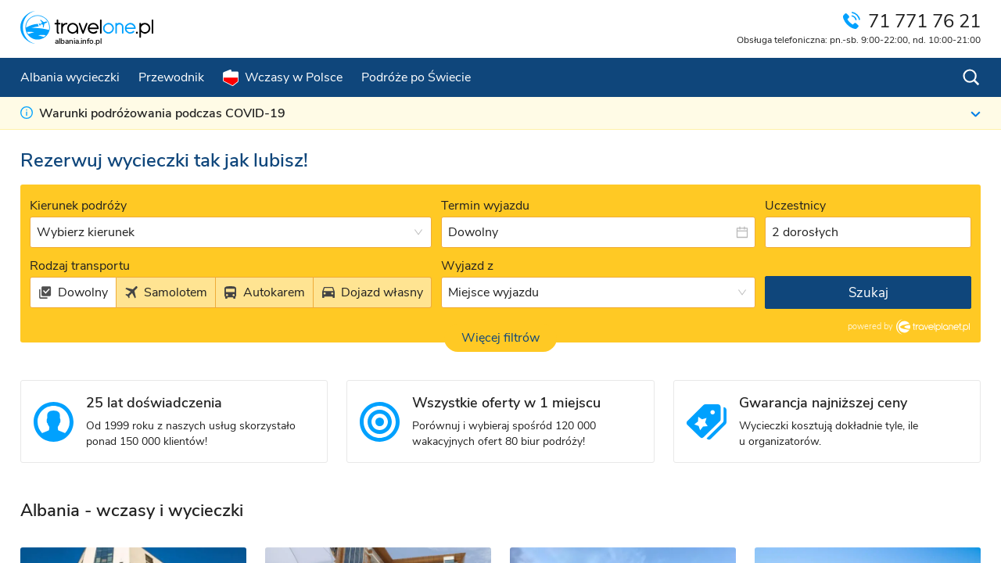Click Warunki podróżowania podczas COVID-19 text
This screenshot has height=563, width=1001.
coord(162,113)
